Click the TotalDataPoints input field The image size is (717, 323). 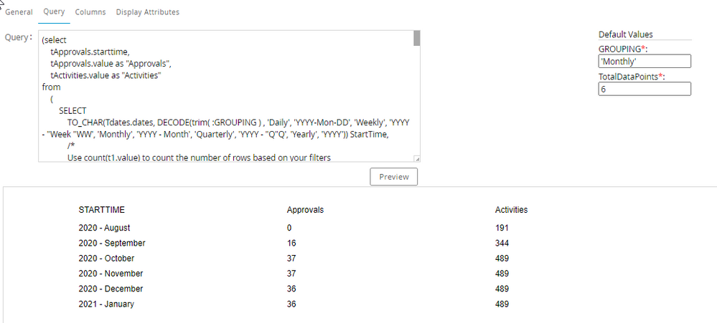point(644,89)
